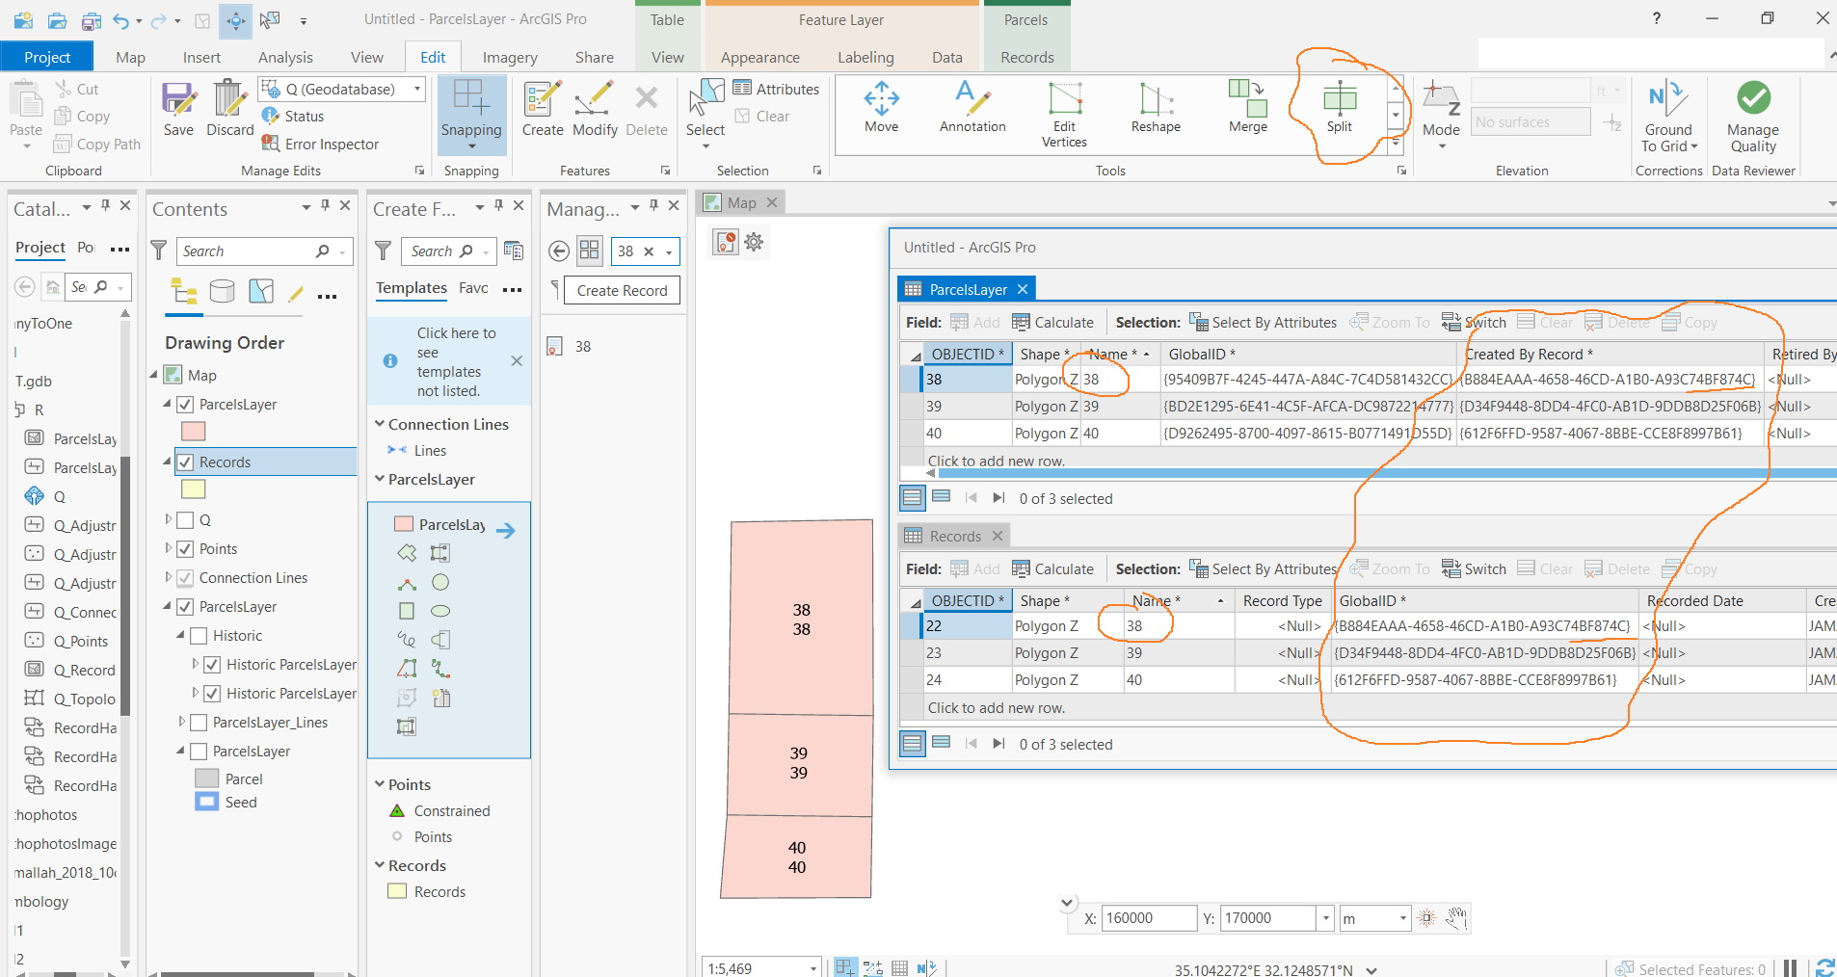
Task: Switch to the Analysis ribbon tab
Action: point(285,57)
